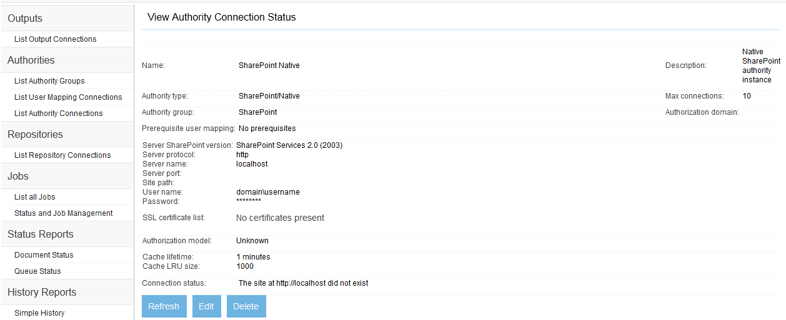This screenshot has height=320, width=786.
Task: Show List all Jobs page
Action: [35, 197]
